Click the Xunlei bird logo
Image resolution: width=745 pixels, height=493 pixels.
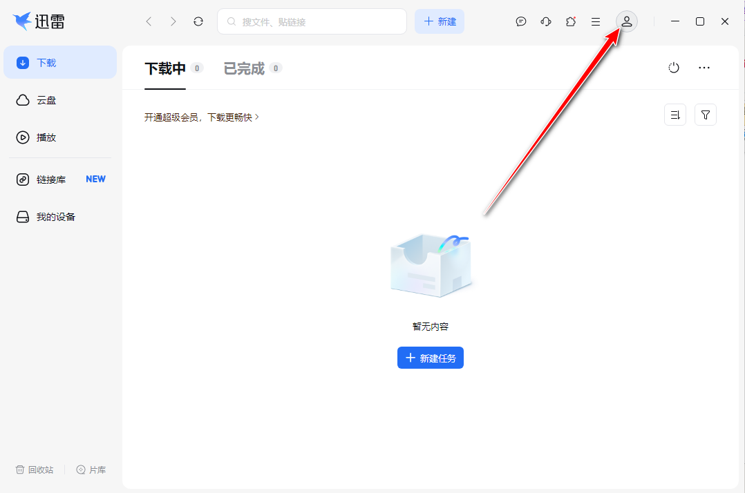(22, 21)
